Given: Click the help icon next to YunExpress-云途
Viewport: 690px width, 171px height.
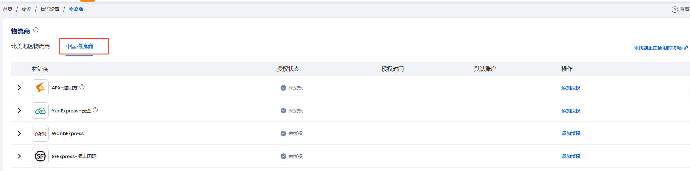Looking at the screenshot, I should point(95,110).
